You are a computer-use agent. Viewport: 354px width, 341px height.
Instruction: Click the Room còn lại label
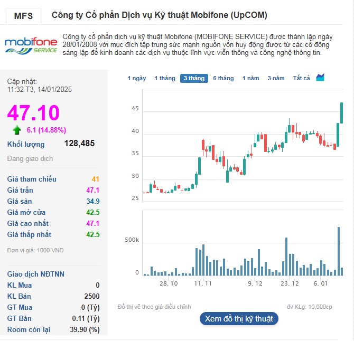pos(29,329)
